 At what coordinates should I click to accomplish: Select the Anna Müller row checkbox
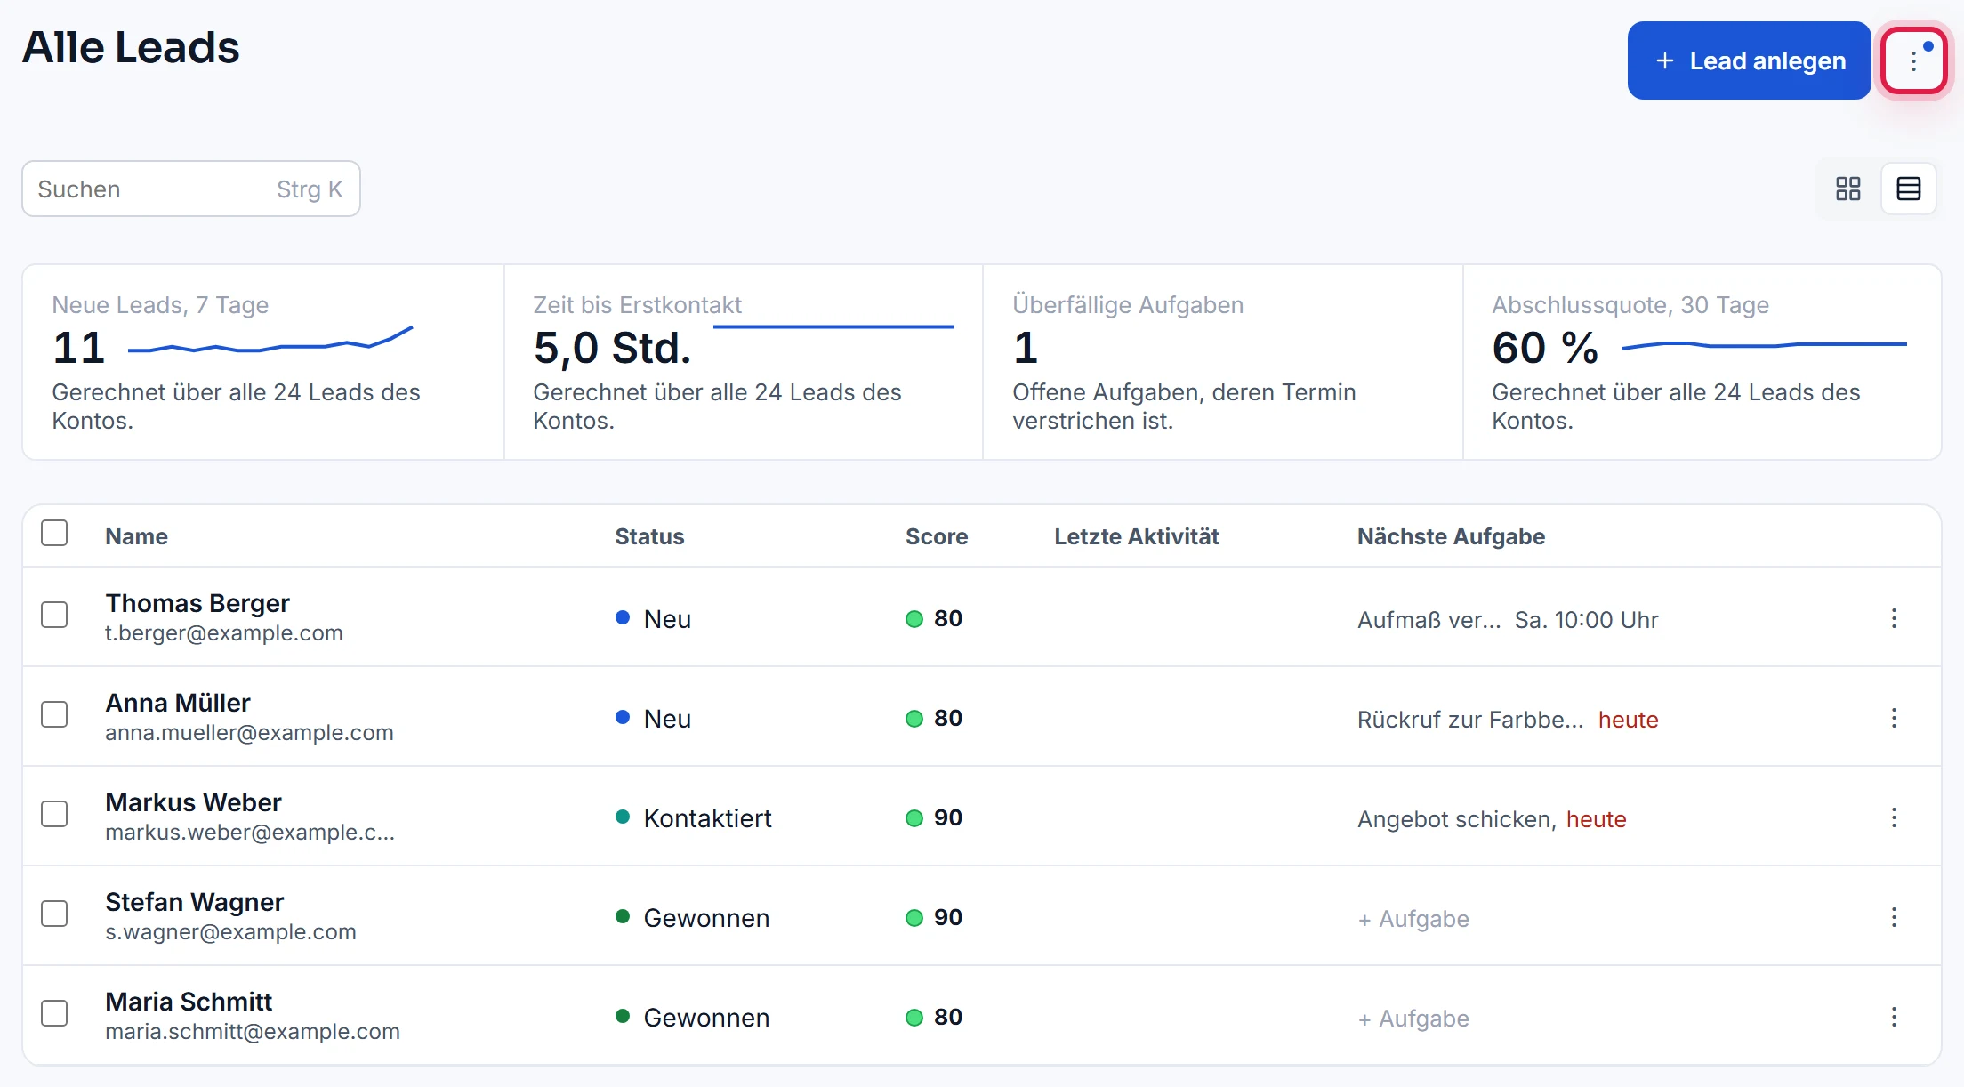[54, 714]
